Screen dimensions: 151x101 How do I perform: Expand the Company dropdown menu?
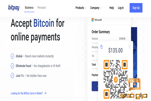[96, 8]
